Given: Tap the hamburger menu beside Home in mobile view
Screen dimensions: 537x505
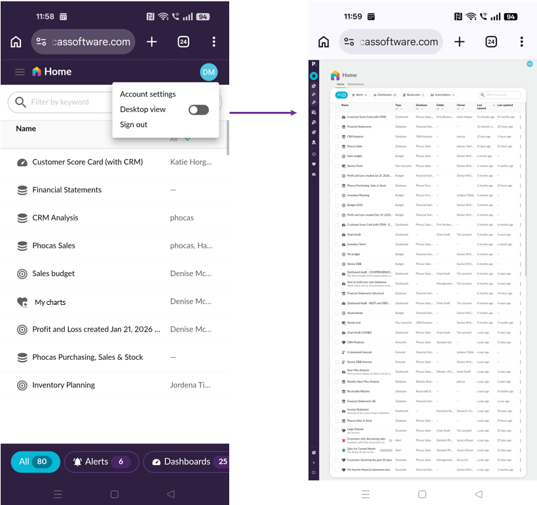Looking at the screenshot, I should pos(20,72).
